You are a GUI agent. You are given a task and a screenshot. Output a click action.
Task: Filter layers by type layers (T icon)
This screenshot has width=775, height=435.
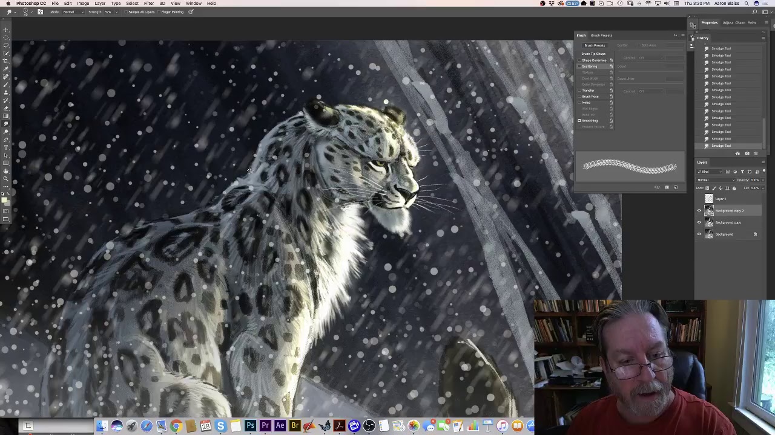coord(742,172)
